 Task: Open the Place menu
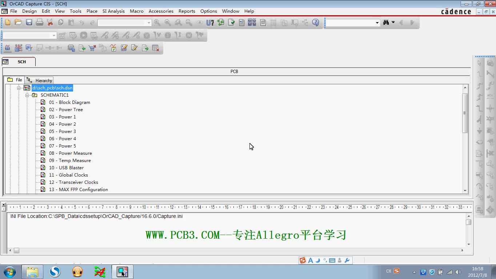[x=92, y=11]
